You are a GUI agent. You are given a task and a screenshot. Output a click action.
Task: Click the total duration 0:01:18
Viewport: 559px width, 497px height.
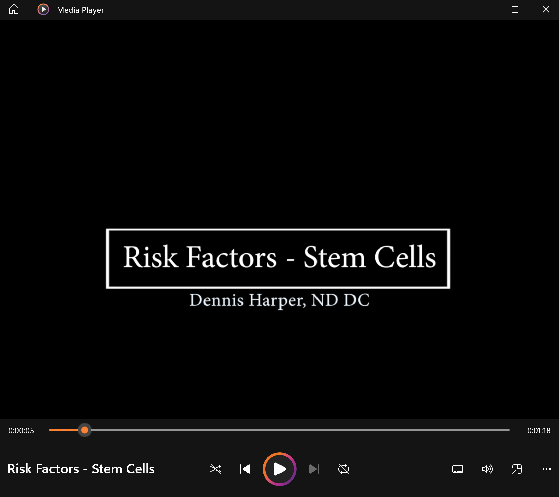tap(538, 430)
